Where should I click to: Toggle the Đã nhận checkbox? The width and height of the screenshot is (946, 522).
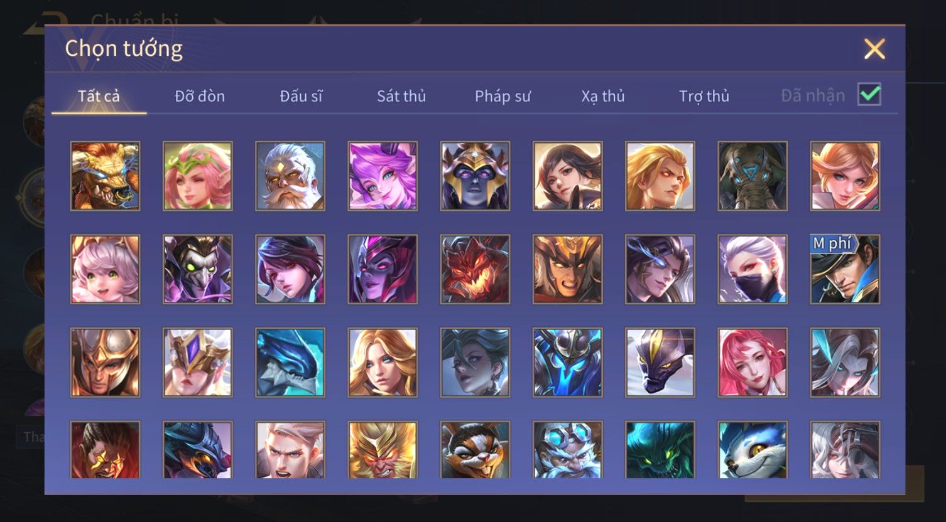(x=869, y=95)
